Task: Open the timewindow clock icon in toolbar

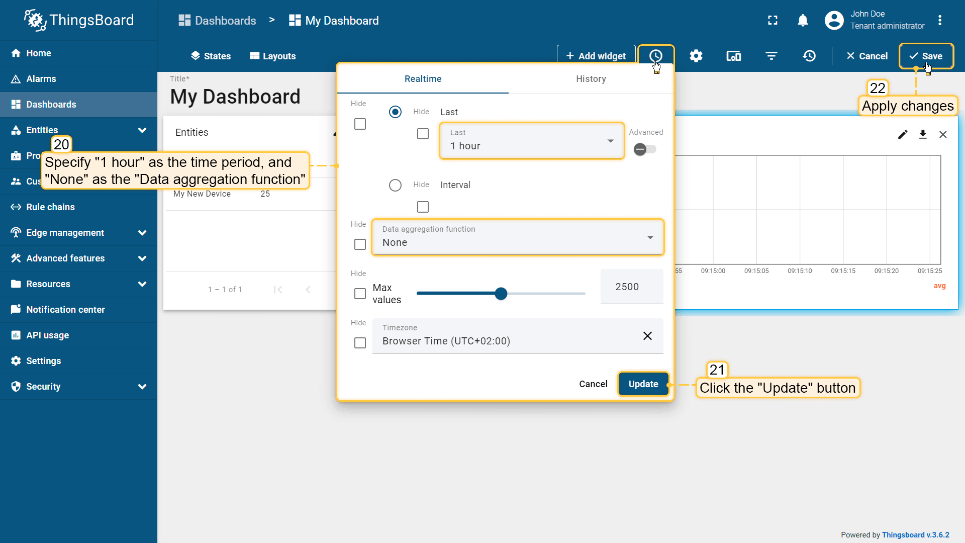Action: point(655,56)
